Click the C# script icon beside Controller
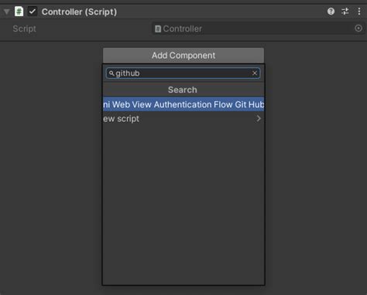The image size is (367, 295). pyautogui.click(x=19, y=12)
